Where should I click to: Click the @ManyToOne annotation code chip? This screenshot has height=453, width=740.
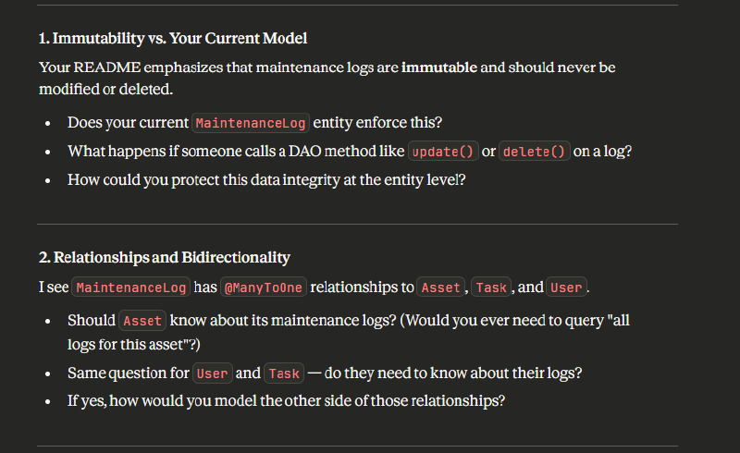[x=264, y=288]
